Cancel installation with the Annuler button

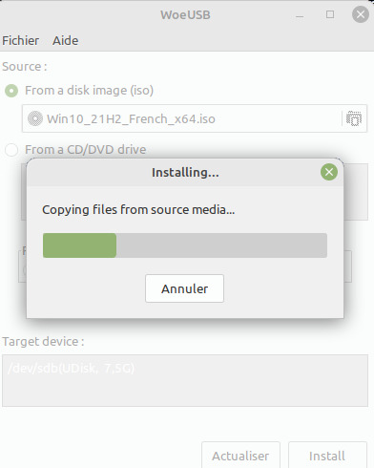tap(184, 288)
